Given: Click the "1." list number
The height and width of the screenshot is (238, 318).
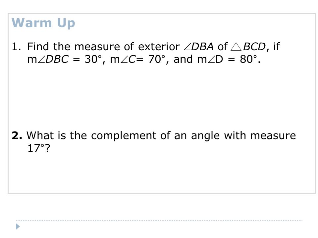Looking at the screenshot, I should [17, 47].
